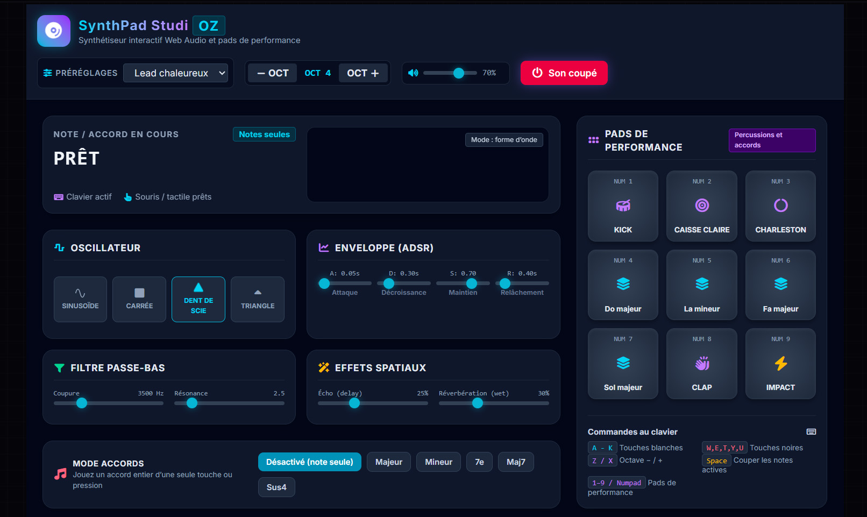
Task: Adjust the master volume slider
Action: click(x=450, y=73)
